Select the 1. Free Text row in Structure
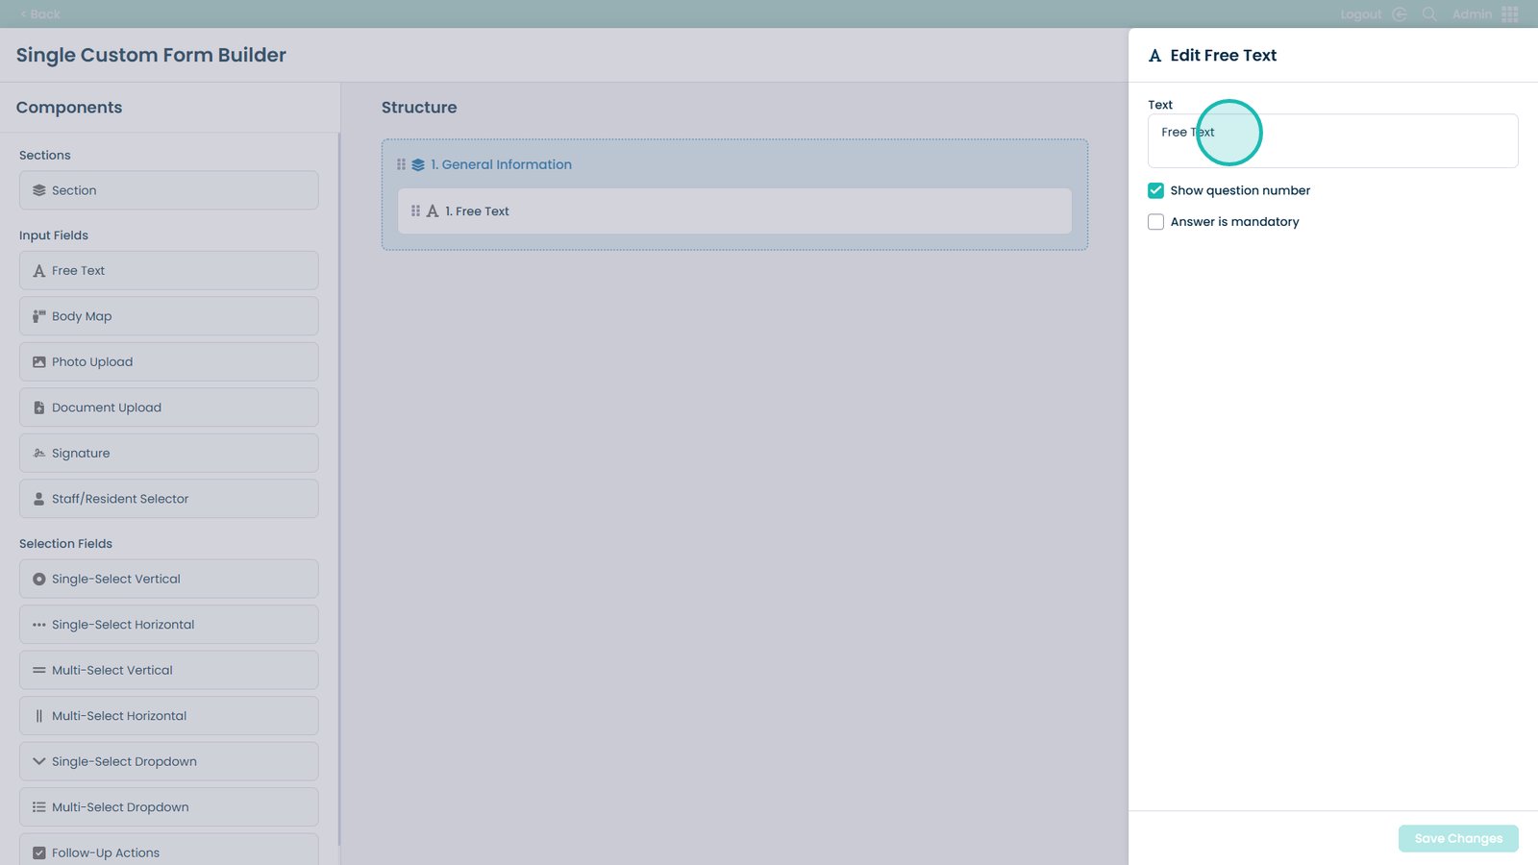Image resolution: width=1538 pixels, height=865 pixels. [735, 211]
